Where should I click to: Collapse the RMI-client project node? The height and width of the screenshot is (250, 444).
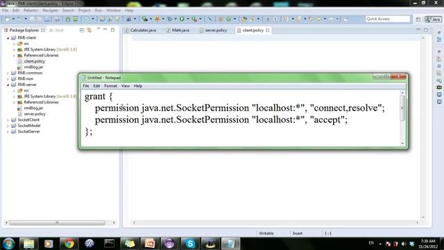coord(8,37)
